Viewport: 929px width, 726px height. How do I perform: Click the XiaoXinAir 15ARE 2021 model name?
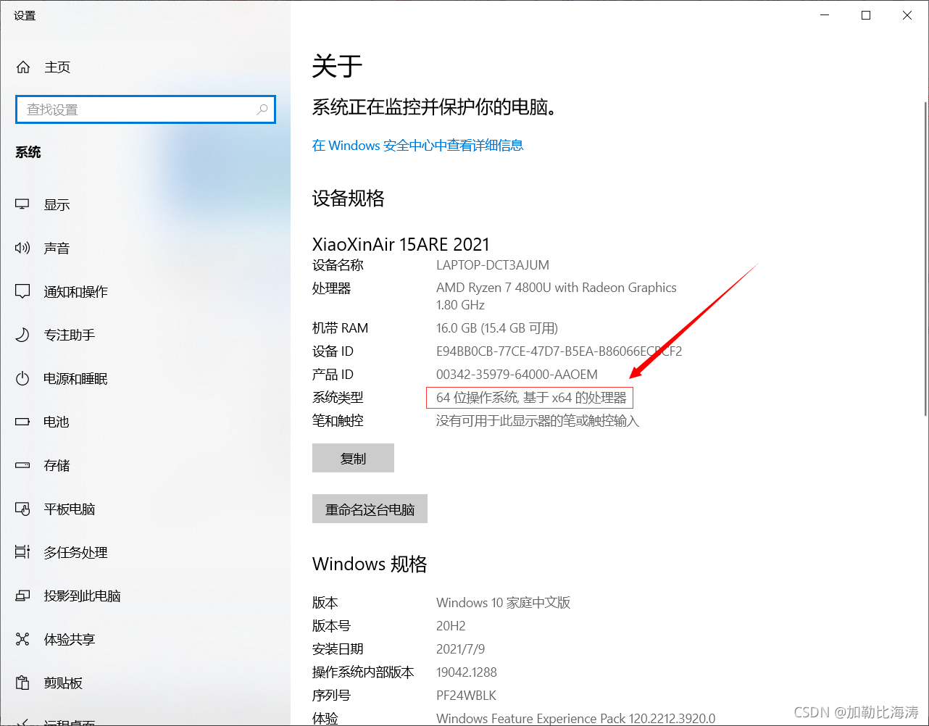tap(401, 244)
